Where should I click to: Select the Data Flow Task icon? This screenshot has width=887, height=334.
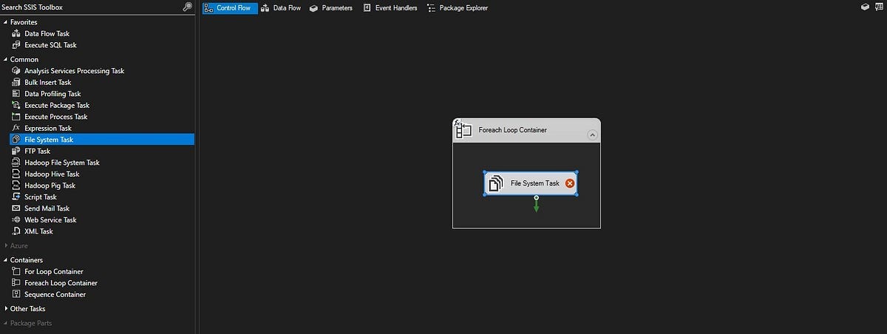point(17,33)
